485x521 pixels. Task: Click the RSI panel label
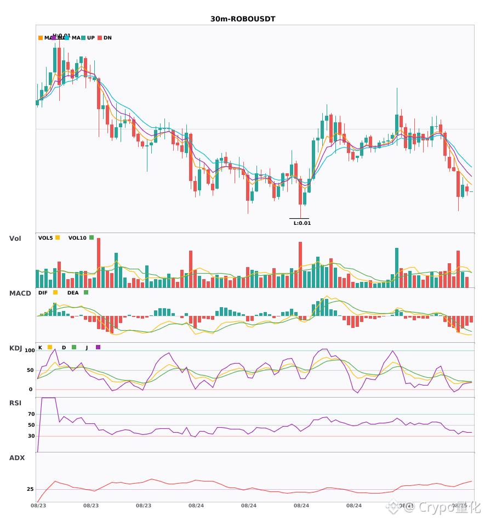[x=15, y=403]
